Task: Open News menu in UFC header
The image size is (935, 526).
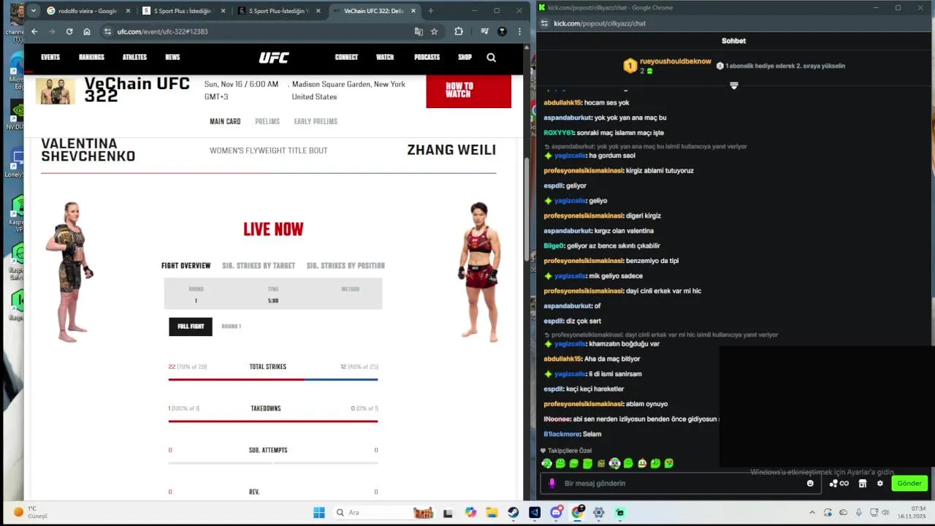Action: pyautogui.click(x=172, y=57)
